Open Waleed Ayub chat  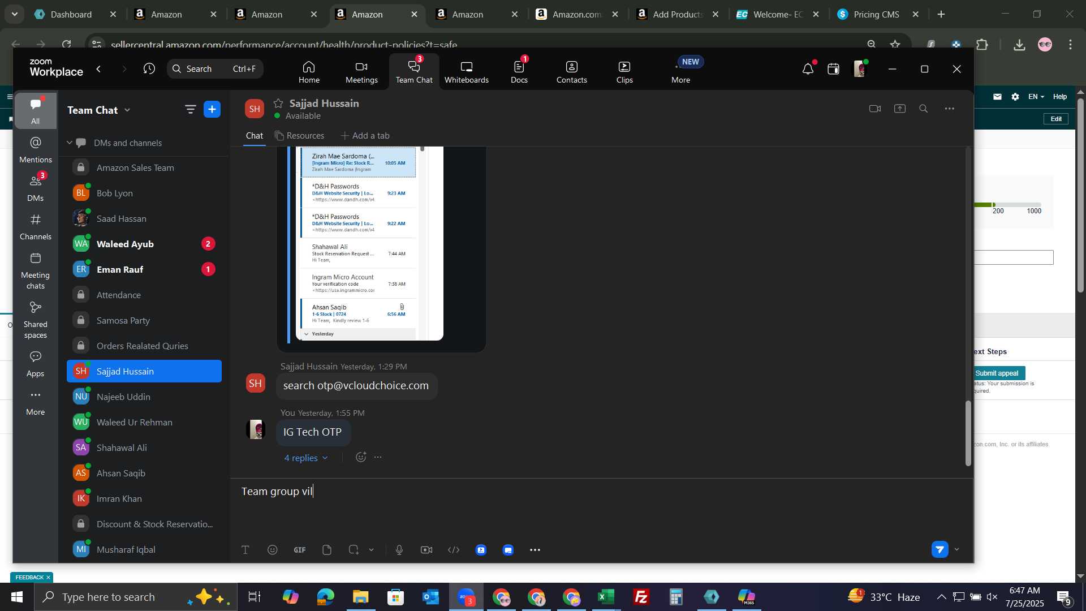pyautogui.click(x=144, y=244)
